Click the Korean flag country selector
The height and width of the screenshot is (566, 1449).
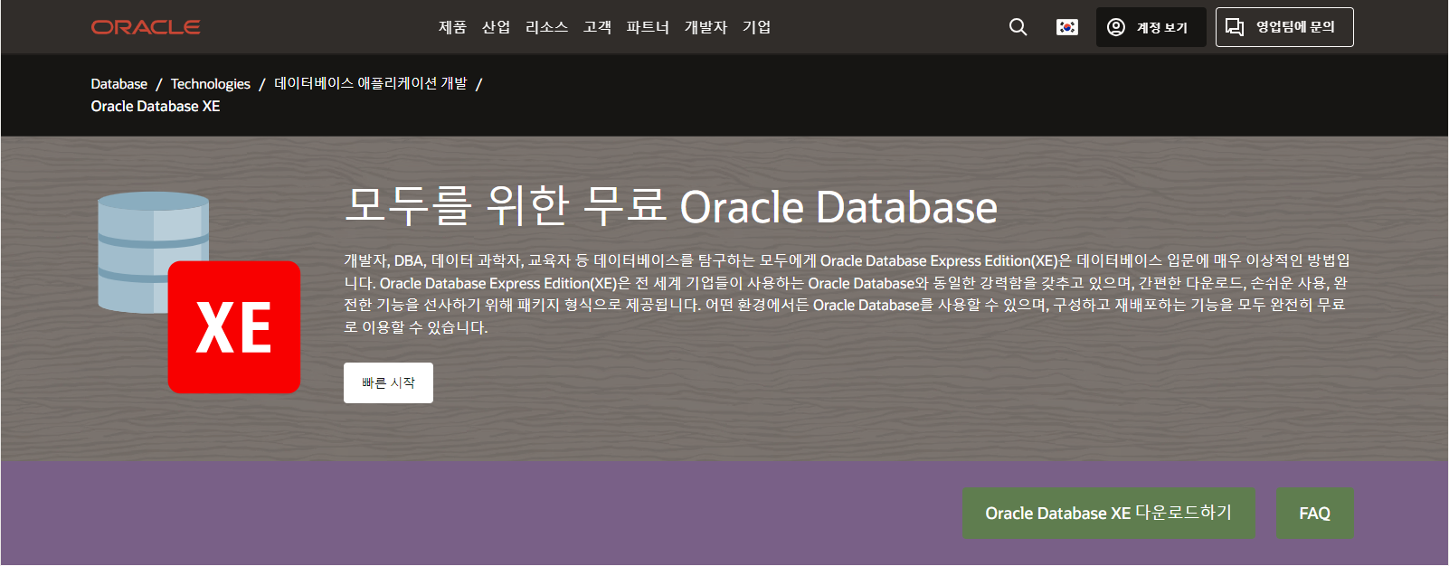point(1067,27)
